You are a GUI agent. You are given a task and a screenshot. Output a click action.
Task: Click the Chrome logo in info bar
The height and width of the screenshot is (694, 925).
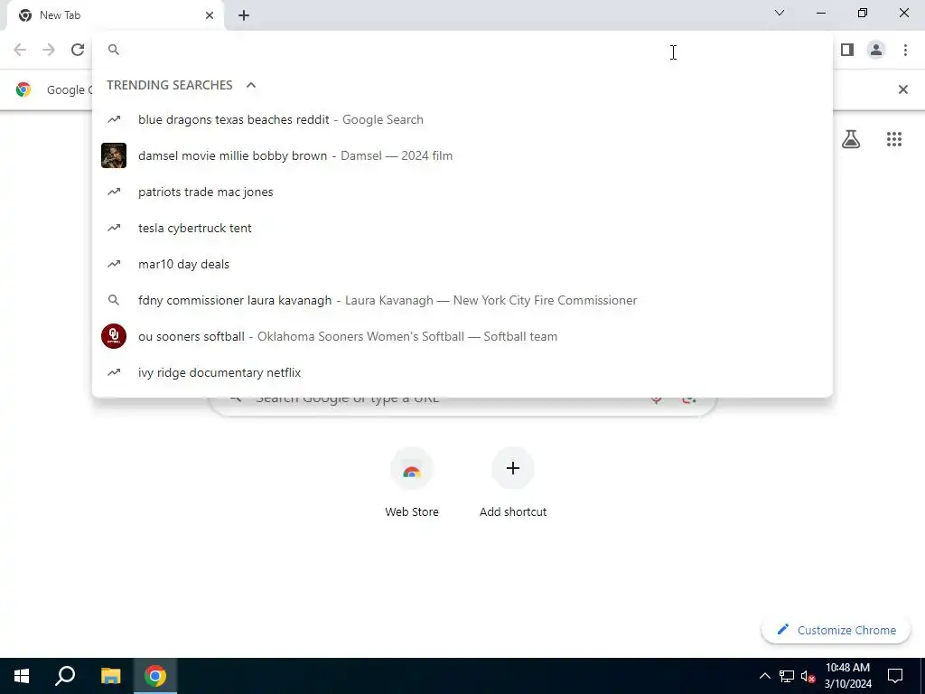point(23,89)
